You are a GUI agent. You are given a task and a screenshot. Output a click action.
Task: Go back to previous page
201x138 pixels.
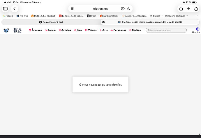(15, 9)
